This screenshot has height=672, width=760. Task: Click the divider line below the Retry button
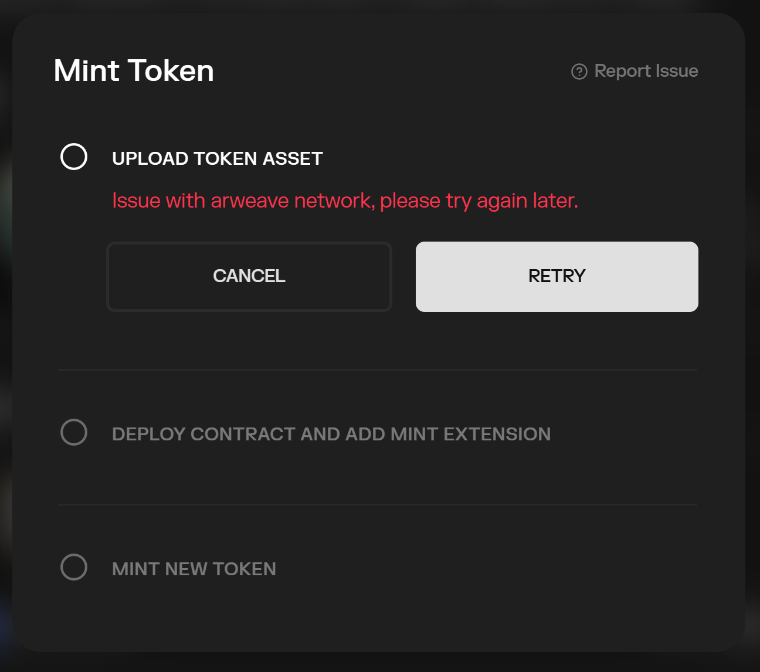click(x=378, y=370)
